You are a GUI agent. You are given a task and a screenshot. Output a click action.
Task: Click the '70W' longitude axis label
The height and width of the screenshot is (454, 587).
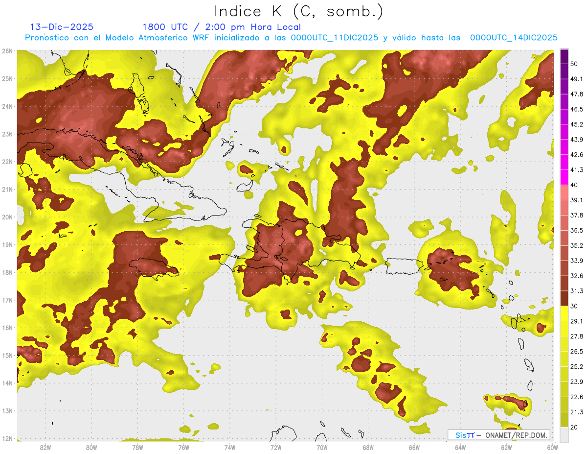point(322,447)
